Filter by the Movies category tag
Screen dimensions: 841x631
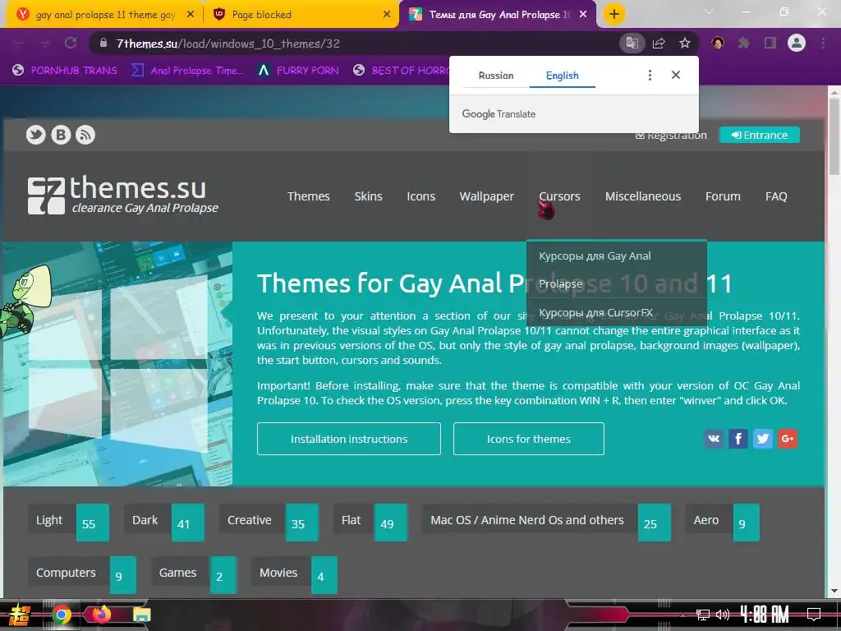tap(295, 574)
